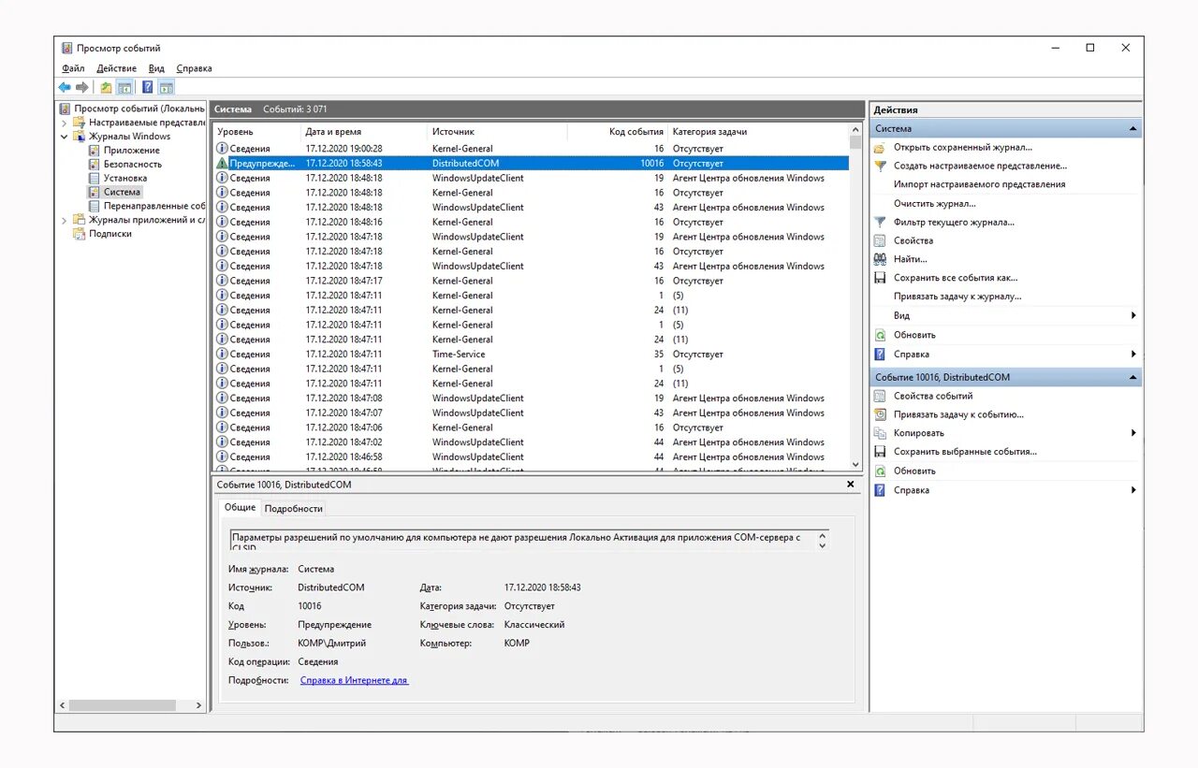Expand Настраиваемые представления tree node
The height and width of the screenshot is (768, 1198).
click(65, 123)
